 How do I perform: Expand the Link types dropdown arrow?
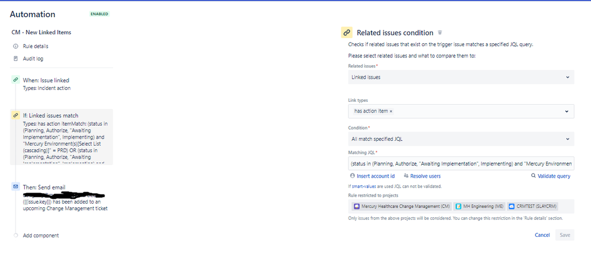[x=567, y=111]
